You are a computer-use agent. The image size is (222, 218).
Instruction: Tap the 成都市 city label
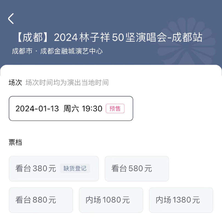tap(22, 51)
